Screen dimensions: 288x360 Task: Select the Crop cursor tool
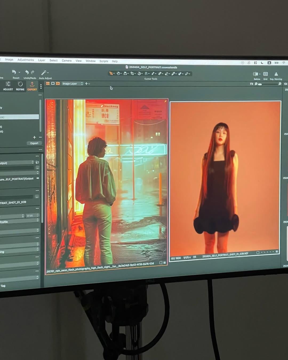click(132, 74)
